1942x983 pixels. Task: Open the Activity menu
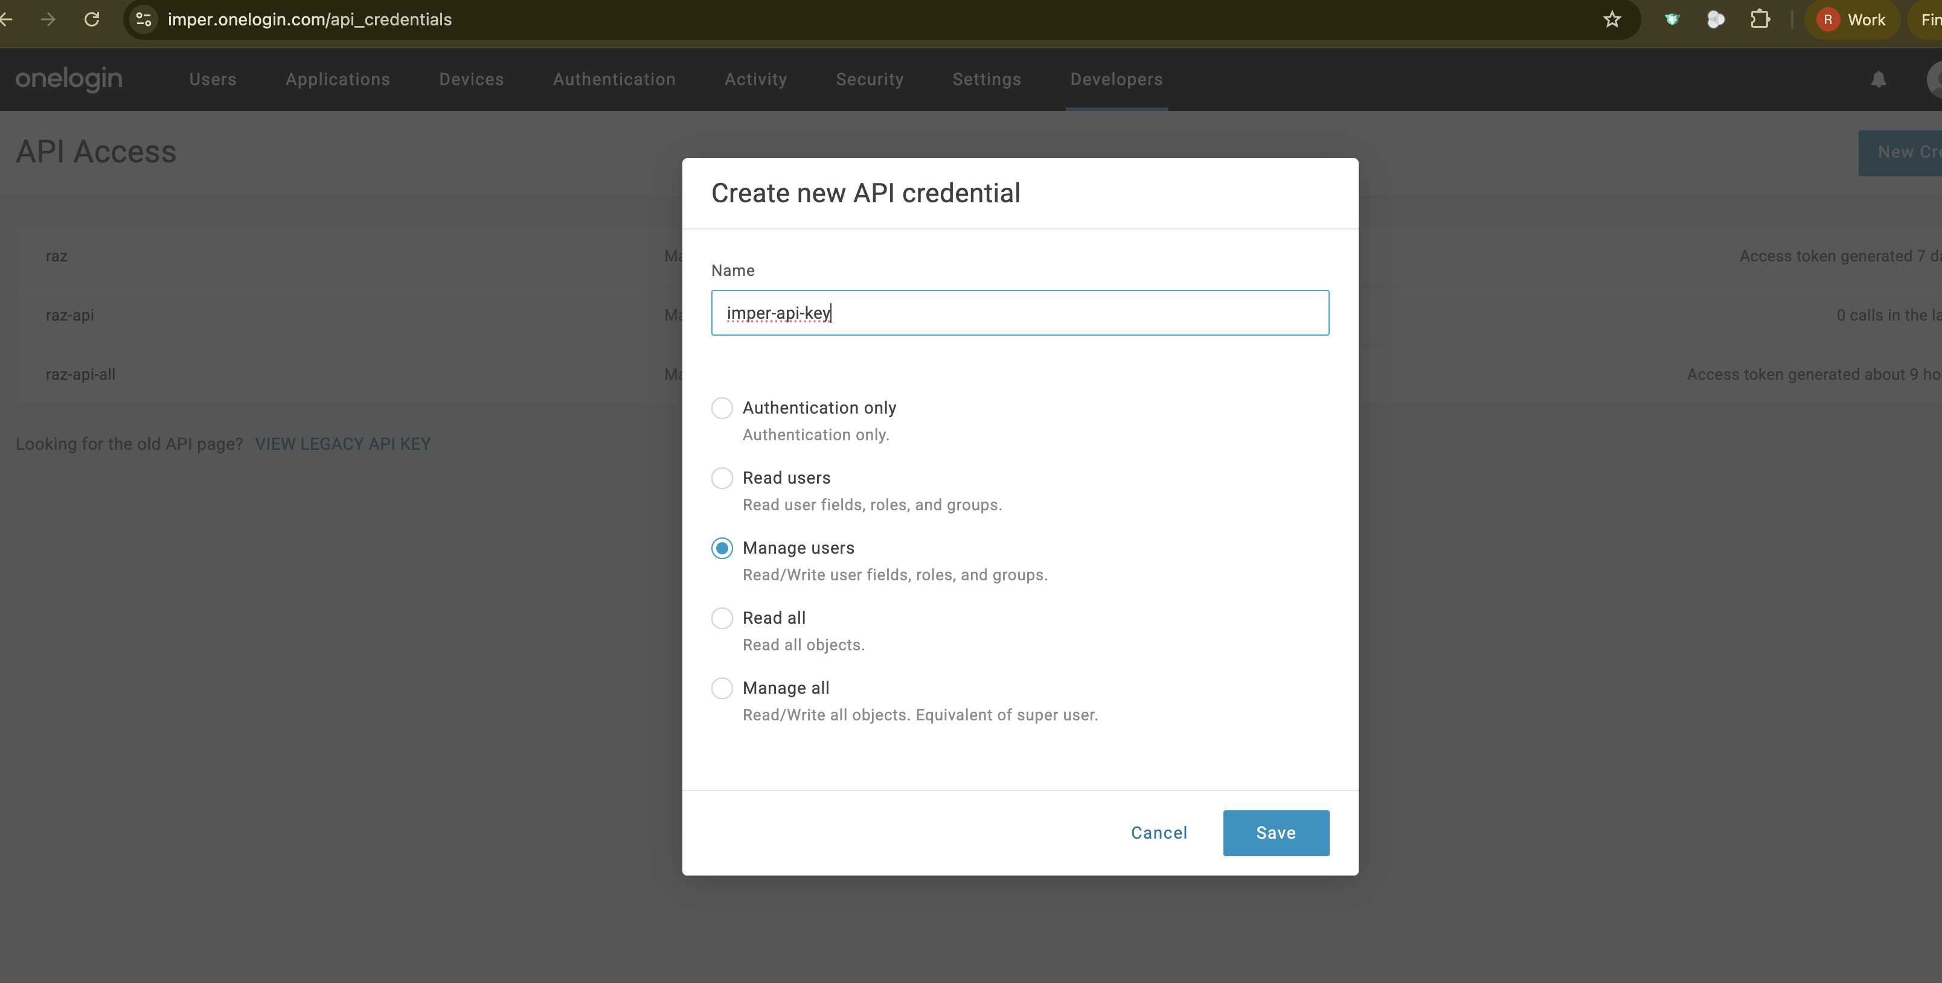click(x=755, y=79)
